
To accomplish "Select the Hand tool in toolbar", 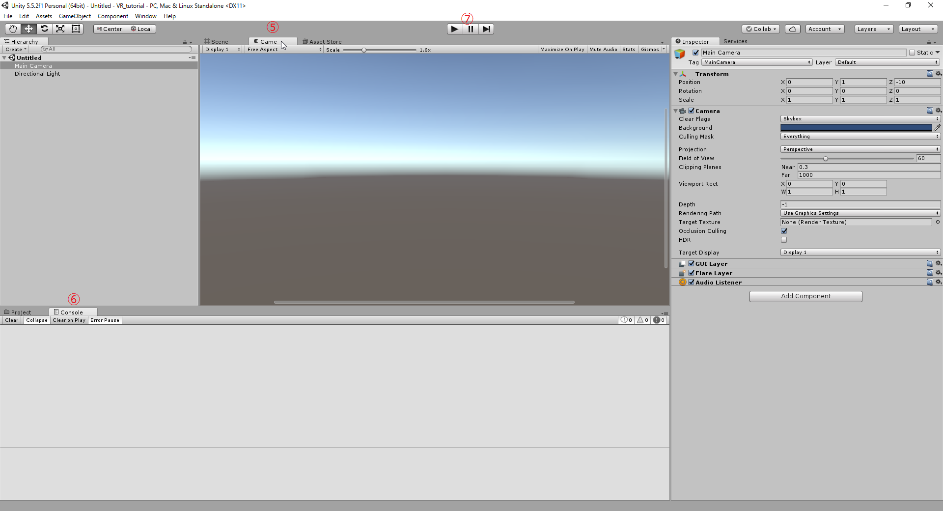I will pos(13,29).
